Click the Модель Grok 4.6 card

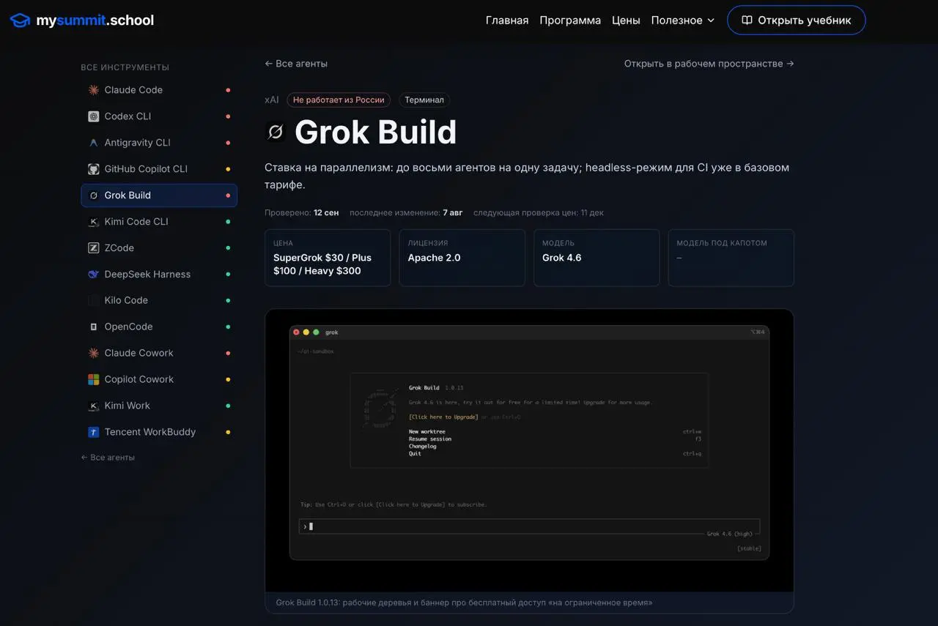(597, 258)
